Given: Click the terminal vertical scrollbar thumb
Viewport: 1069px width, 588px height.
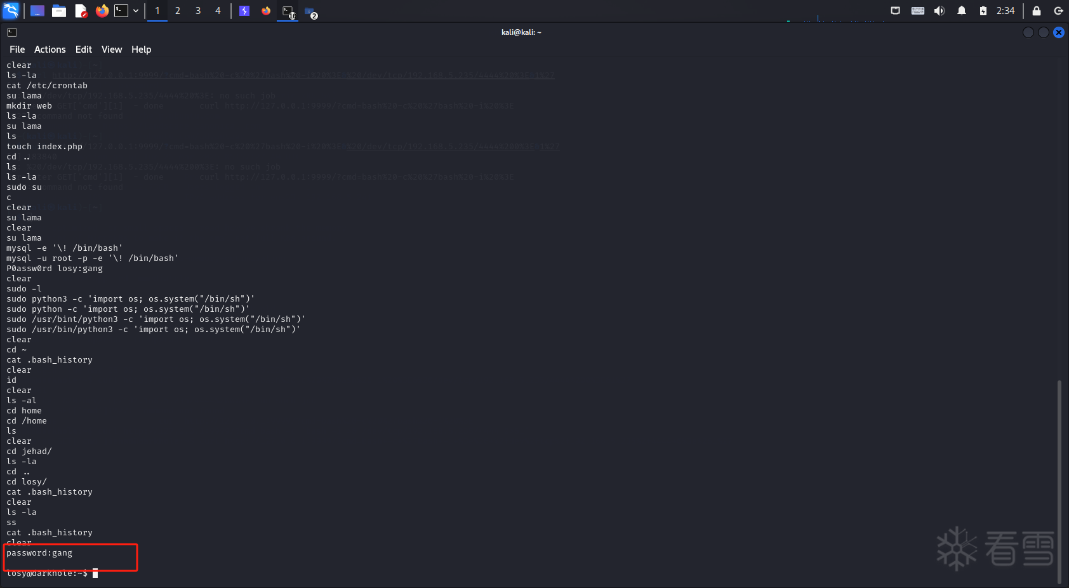Looking at the screenshot, I should [1059, 481].
